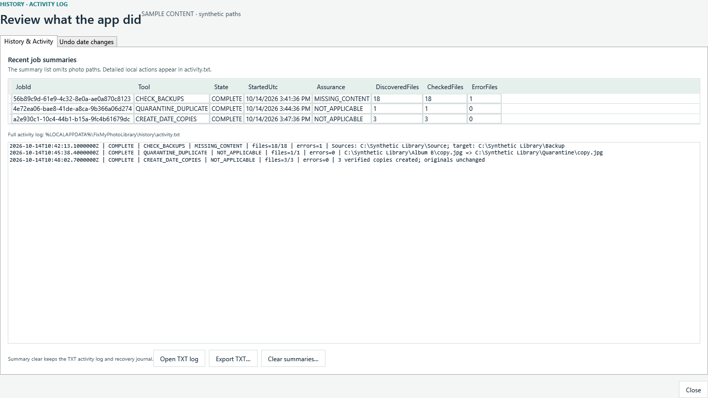
Task: Switch to the History & Activity tab
Action: (29, 41)
